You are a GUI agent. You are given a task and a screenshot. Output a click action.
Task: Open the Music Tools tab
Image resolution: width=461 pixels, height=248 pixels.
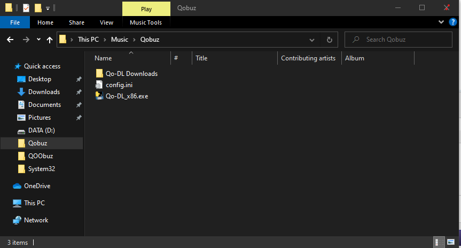click(146, 22)
